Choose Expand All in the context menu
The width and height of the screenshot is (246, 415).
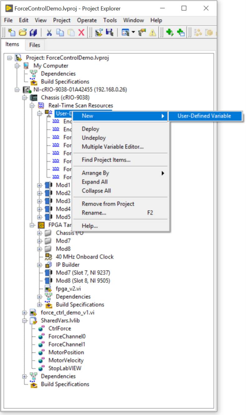[x=121, y=182]
